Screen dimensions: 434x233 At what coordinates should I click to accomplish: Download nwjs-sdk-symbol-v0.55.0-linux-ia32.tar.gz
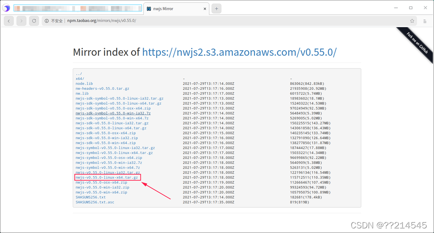point(120,99)
